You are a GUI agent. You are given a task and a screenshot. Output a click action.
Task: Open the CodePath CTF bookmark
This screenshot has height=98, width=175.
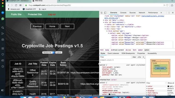29,9
